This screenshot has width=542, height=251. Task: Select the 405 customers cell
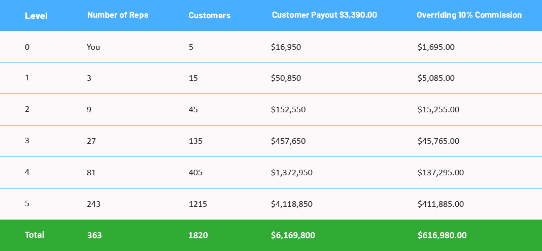click(195, 173)
